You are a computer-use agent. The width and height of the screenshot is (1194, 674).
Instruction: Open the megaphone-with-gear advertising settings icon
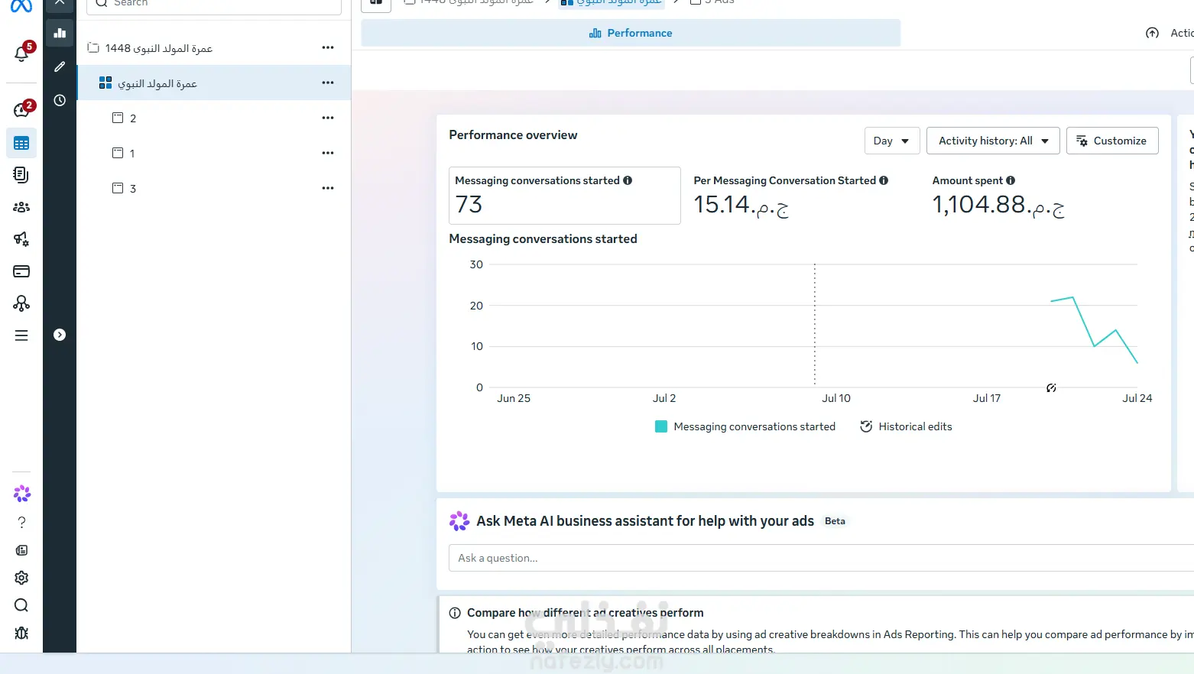point(21,239)
